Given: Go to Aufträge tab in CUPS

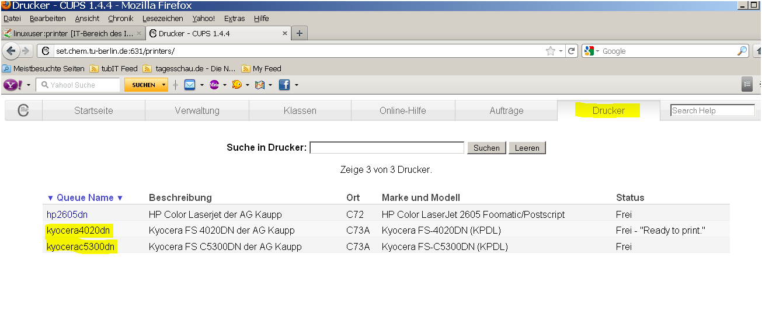Looking at the screenshot, I should point(506,110).
